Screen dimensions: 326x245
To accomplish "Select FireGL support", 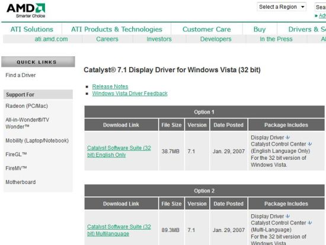I will (16, 154).
